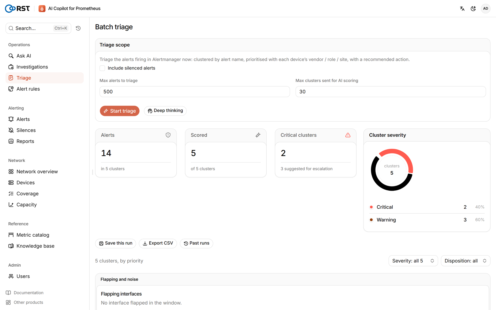Click the Users people icon
This screenshot has width=496, height=310.
(x=11, y=276)
